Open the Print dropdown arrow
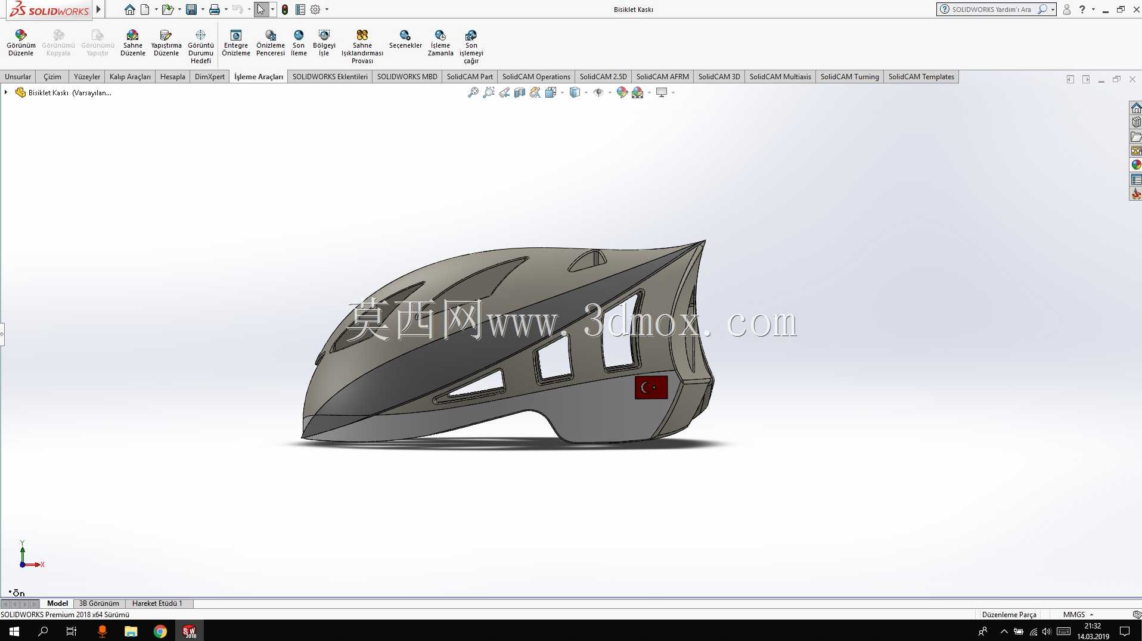 tap(226, 10)
